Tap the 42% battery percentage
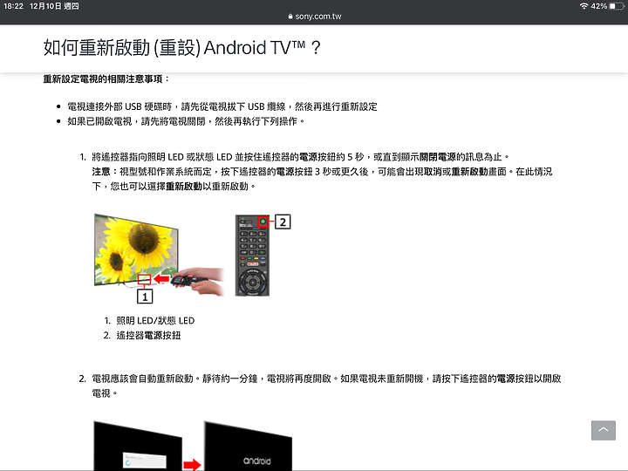Screen dimensions: 628x471 coord(598,6)
